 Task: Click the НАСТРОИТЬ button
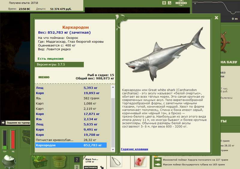tap(91, 168)
